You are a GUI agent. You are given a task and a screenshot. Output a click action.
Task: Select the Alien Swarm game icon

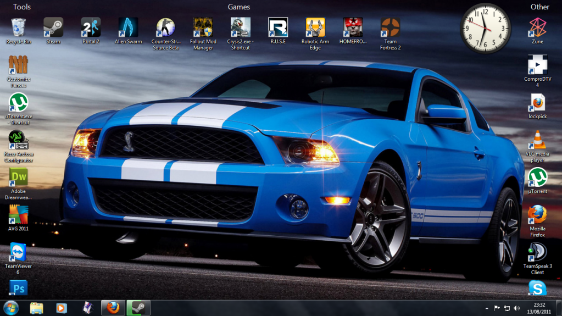128,28
